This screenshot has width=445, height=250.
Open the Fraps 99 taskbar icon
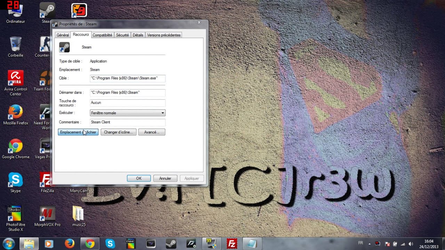click(x=211, y=244)
